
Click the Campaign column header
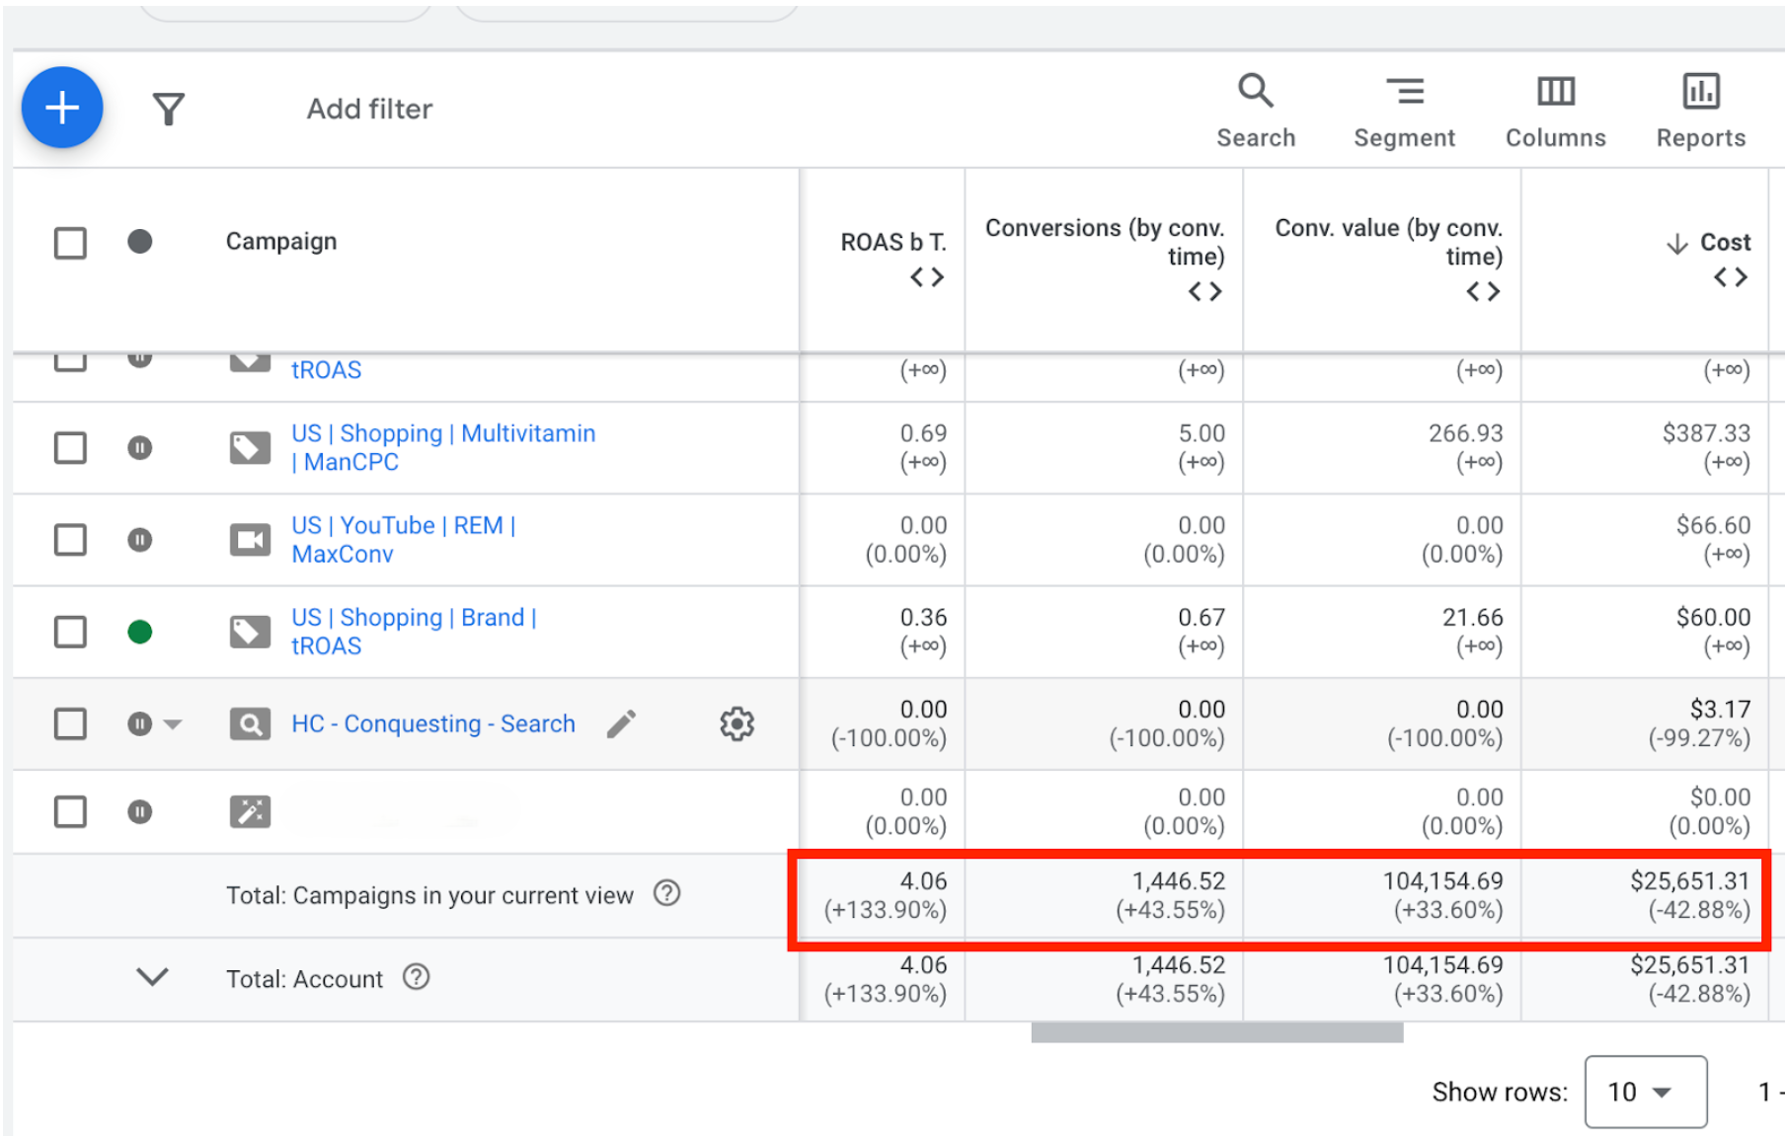281,242
